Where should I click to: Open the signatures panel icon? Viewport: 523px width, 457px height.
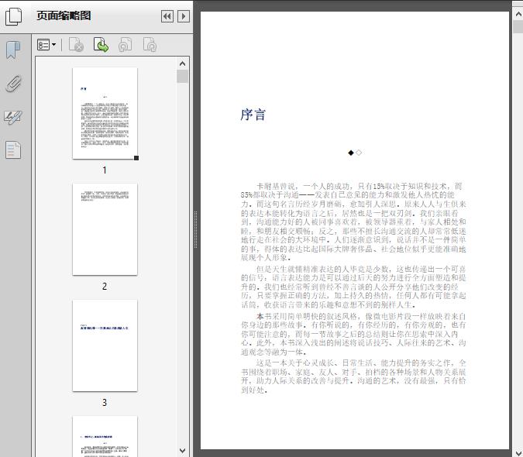click(13, 117)
